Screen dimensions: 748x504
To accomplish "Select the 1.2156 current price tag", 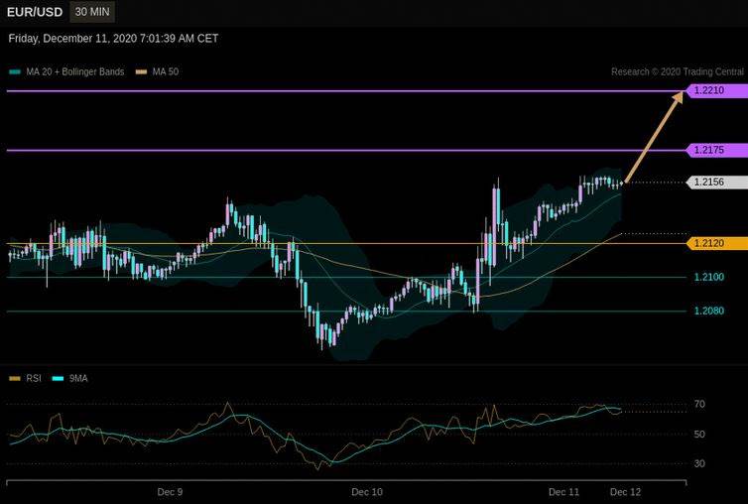I will coord(716,182).
